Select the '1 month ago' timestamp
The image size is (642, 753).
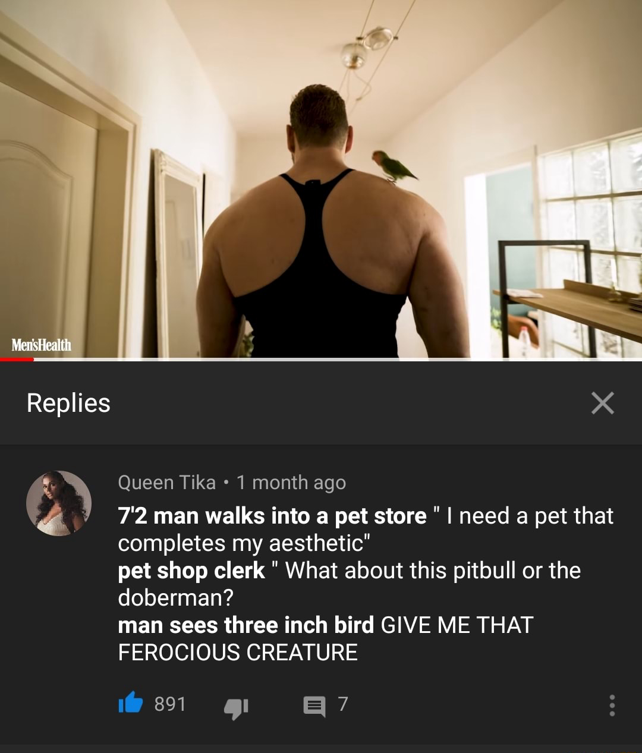(291, 482)
